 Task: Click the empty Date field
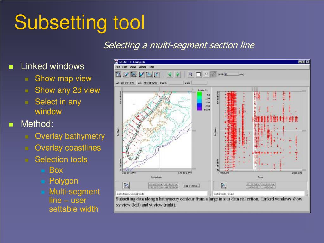point(199,83)
